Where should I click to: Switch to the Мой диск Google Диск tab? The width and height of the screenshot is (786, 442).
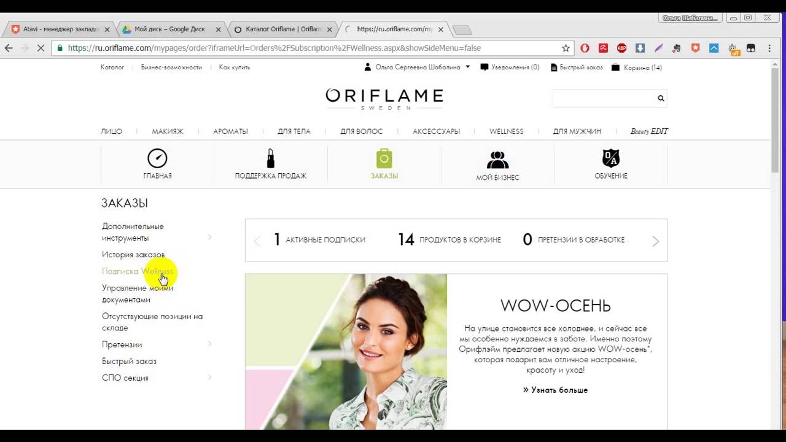pos(169,29)
